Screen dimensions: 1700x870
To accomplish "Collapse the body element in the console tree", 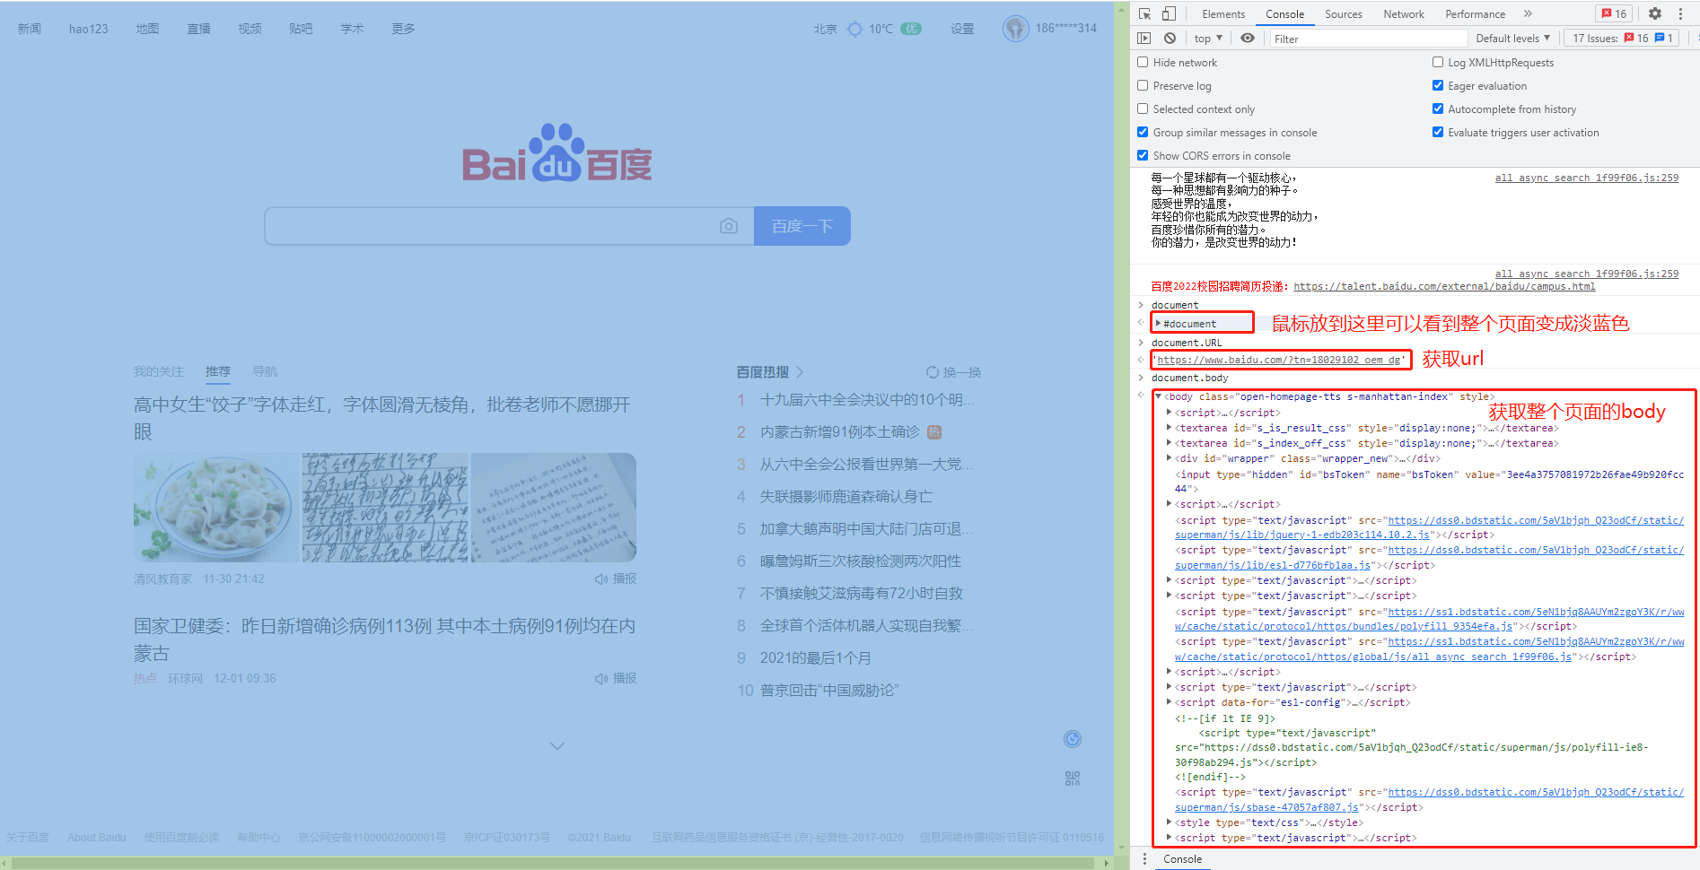I will tap(1159, 396).
